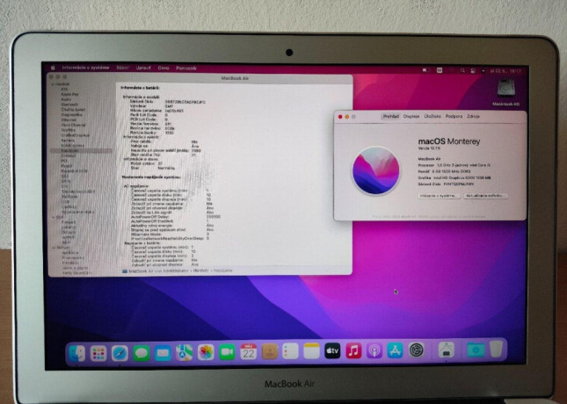Open the App Store in Dock
The width and height of the screenshot is (567, 404).
tap(395, 350)
